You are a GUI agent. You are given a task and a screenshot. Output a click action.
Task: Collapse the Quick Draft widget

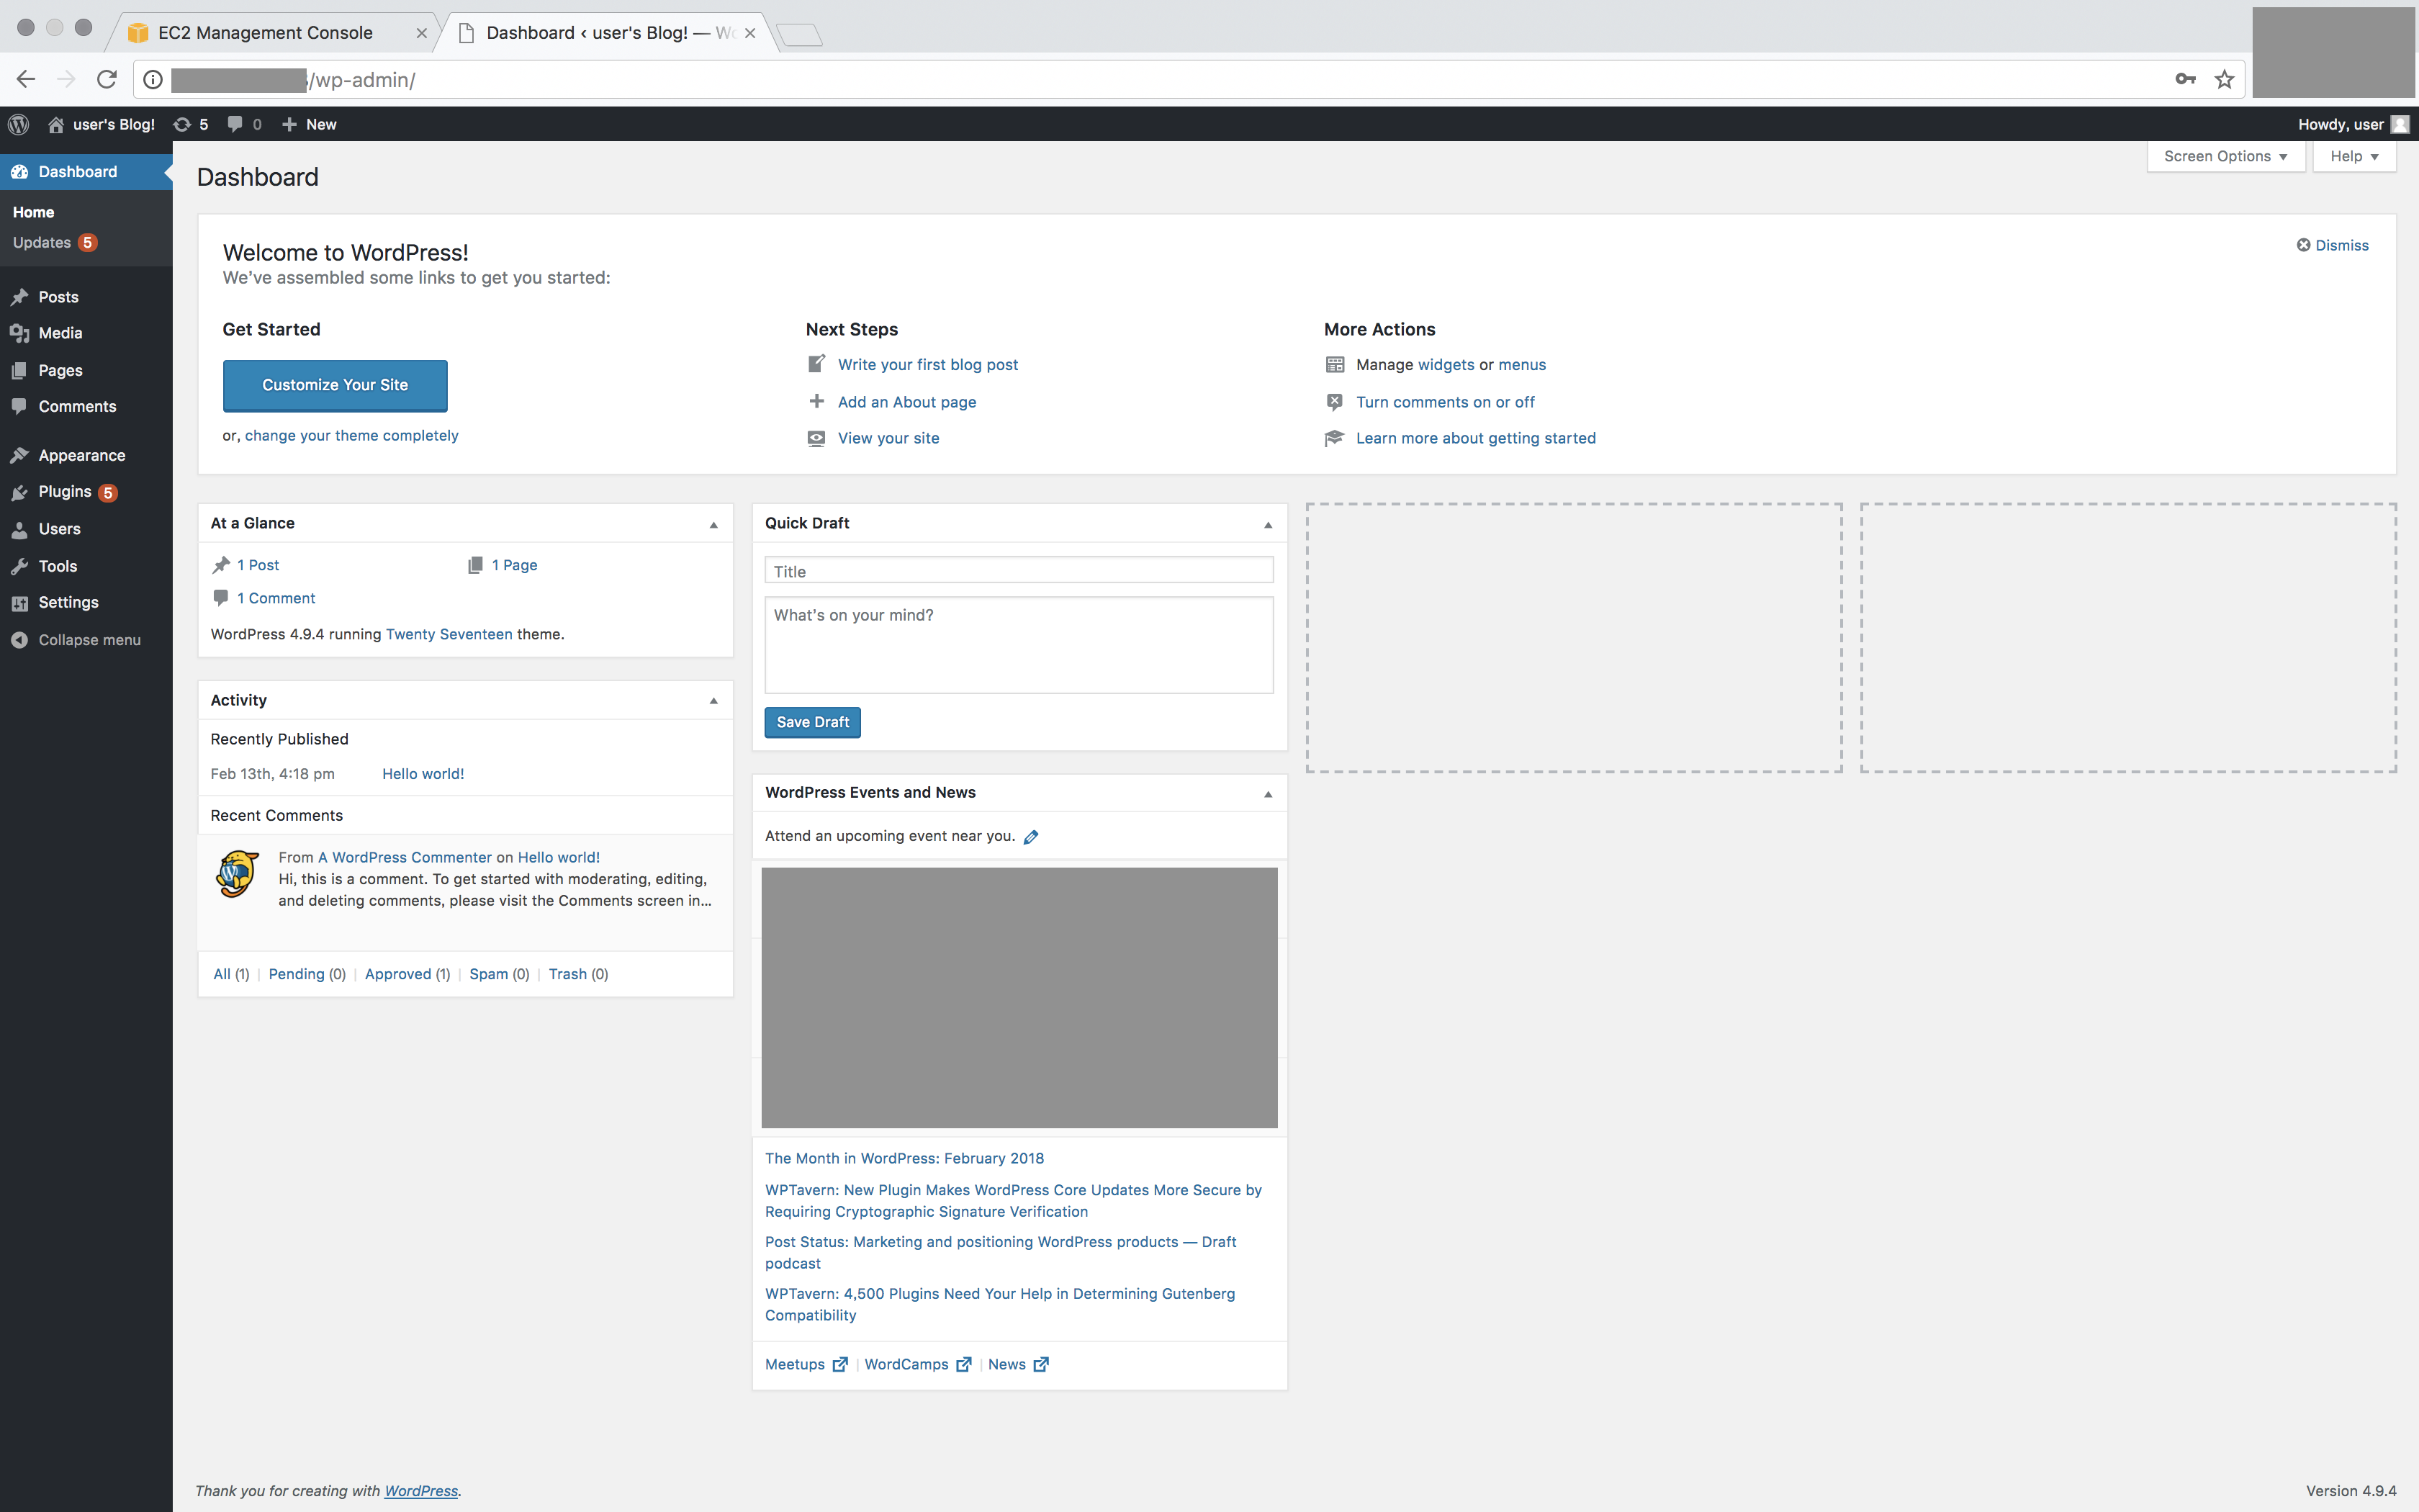1269,524
